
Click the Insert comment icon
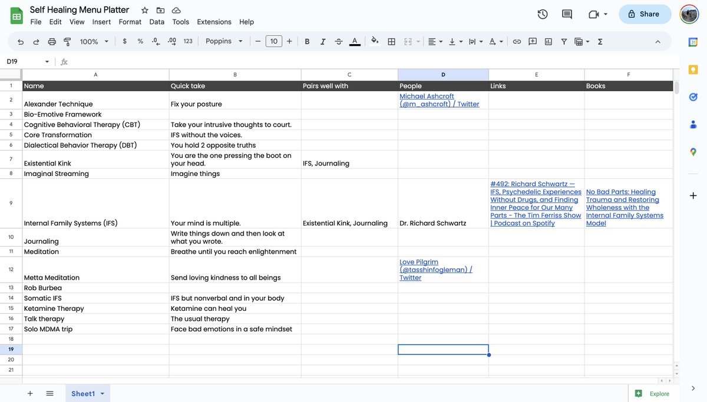(x=533, y=42)
